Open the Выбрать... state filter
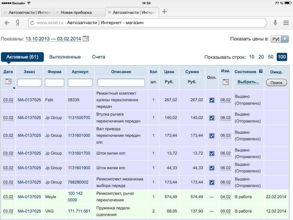293x220 pixels. (x=248, y=82)
